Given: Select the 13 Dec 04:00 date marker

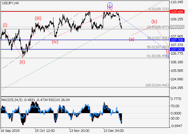Looking at the screenshot, I should pos(114,131).
